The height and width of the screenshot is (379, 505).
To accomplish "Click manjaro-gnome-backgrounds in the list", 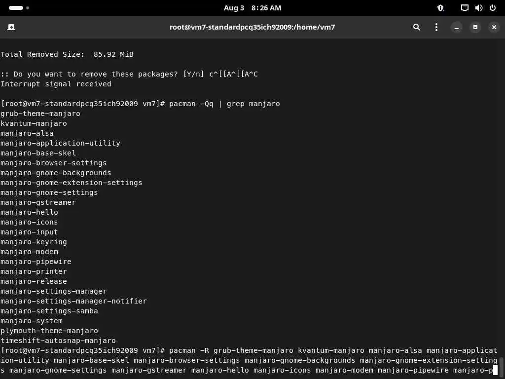I will point(56,173).
